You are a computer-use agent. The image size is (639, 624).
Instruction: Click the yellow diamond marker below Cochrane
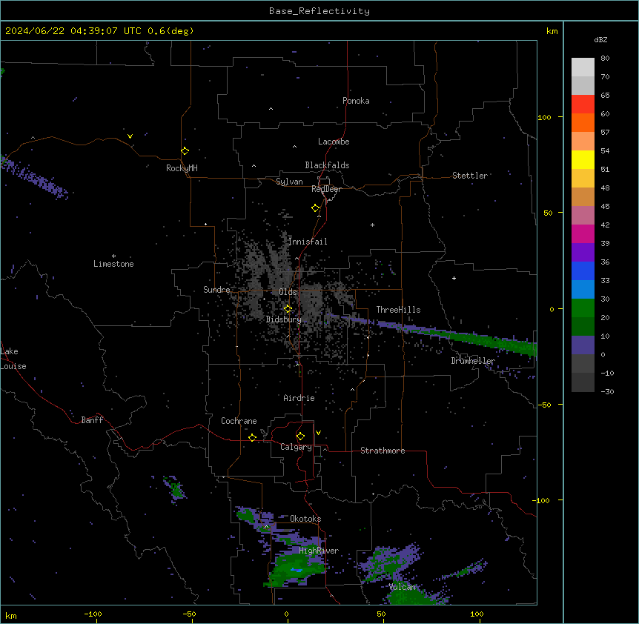252,437
